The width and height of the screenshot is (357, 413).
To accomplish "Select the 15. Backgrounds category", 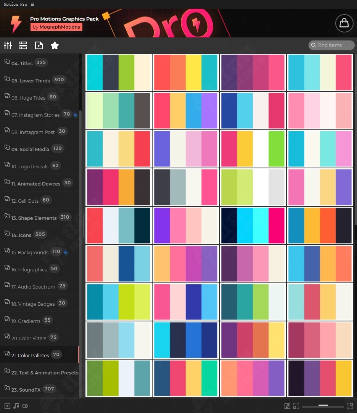I will [40, 252].
